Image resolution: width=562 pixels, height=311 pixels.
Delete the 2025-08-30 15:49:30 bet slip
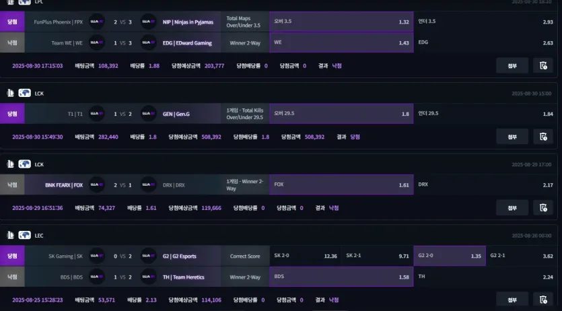(543, 137)
